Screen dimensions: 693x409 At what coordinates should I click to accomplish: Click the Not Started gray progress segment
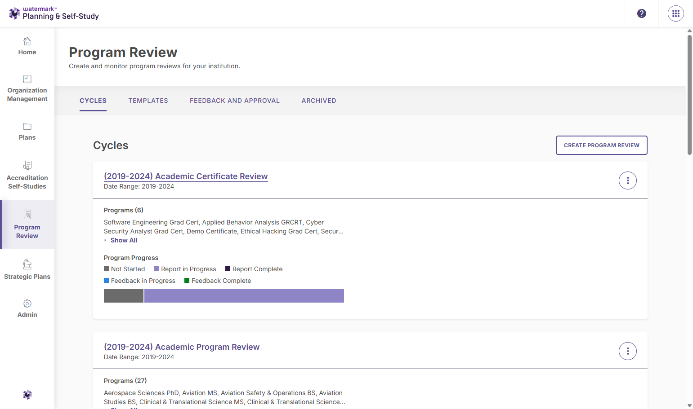[x=124, y=296]
